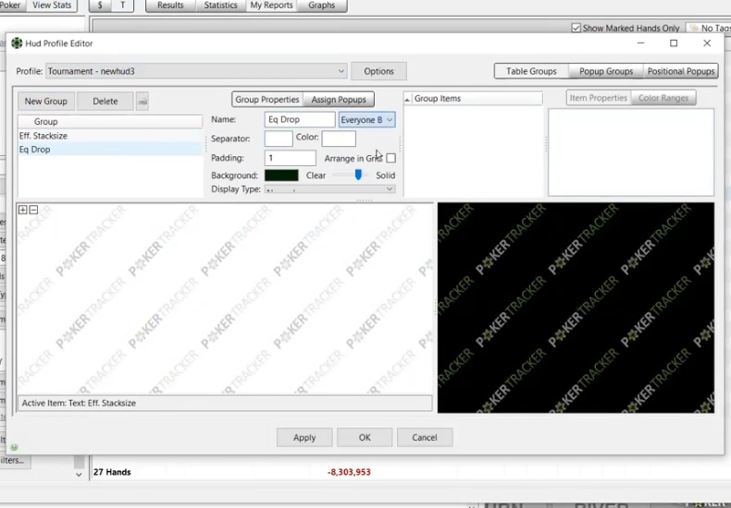
Task: Click the Apply button
Action: (x=304, y=438)
